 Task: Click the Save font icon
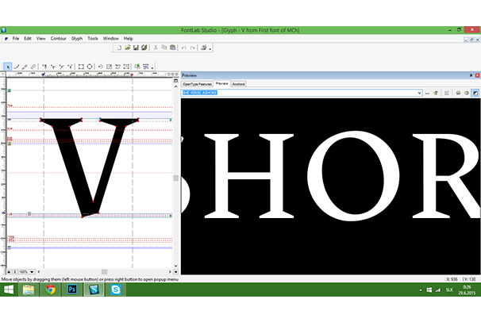136,48
